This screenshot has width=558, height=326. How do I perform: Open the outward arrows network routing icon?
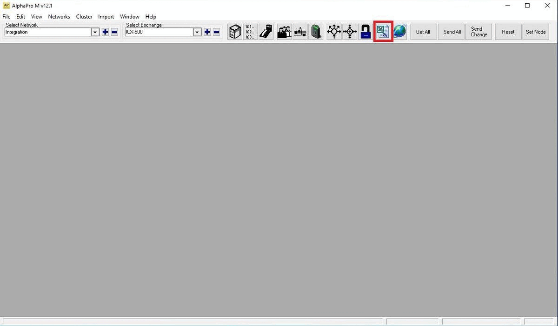pos(334,32)
